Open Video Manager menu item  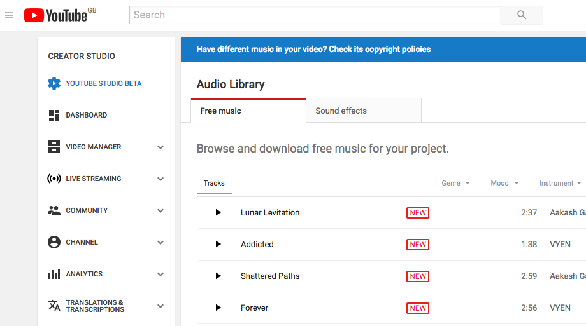(x=94, y=147)
